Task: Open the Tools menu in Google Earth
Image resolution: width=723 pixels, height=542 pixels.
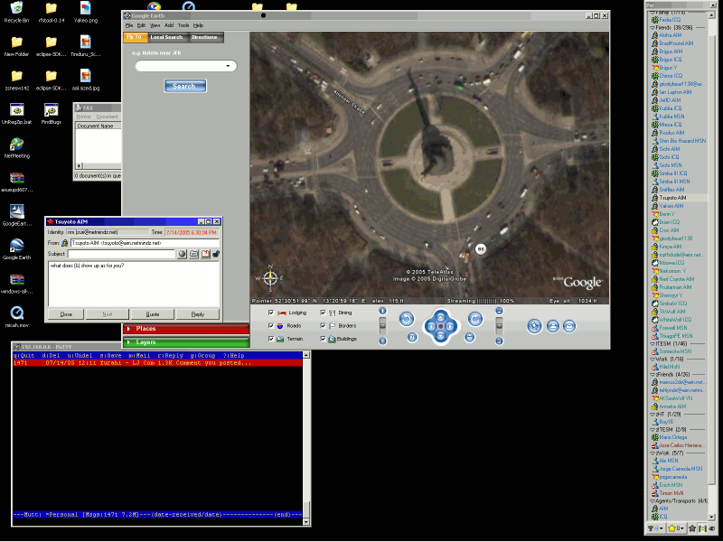Action: pyautogui.click(x=183, y=25)
